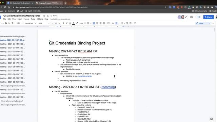Open the maverick-synergy link
217x122 pixels.
coord(85,76)
